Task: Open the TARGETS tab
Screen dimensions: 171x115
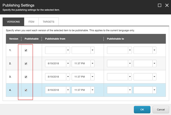Action: tap(48, 22)
